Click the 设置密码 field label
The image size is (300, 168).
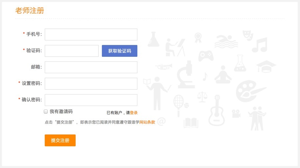(32, 83)
